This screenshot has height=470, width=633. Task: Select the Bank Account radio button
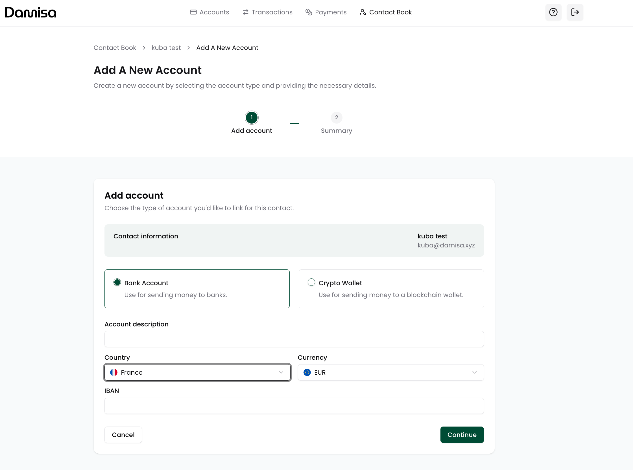(x=117, y=282)
